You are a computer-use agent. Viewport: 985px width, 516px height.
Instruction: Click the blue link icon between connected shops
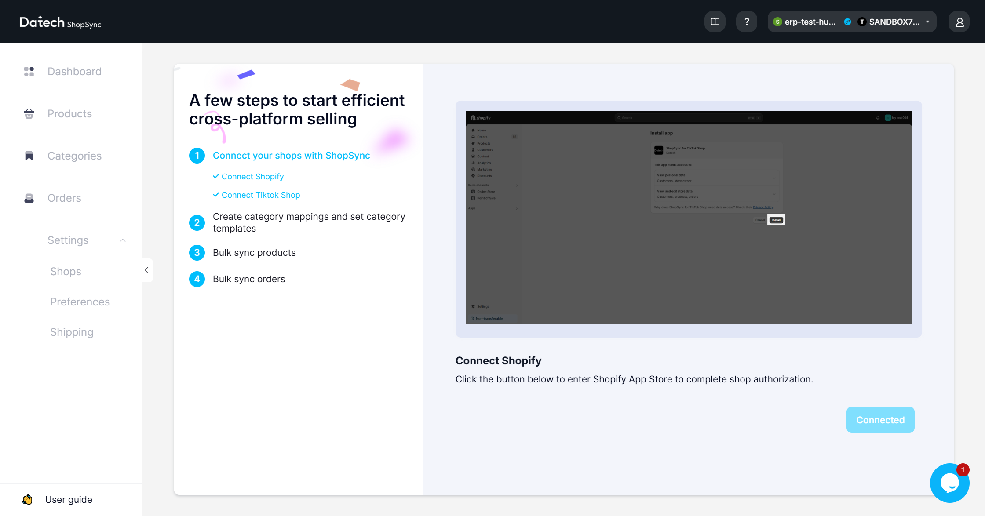(x=848, y=21)
